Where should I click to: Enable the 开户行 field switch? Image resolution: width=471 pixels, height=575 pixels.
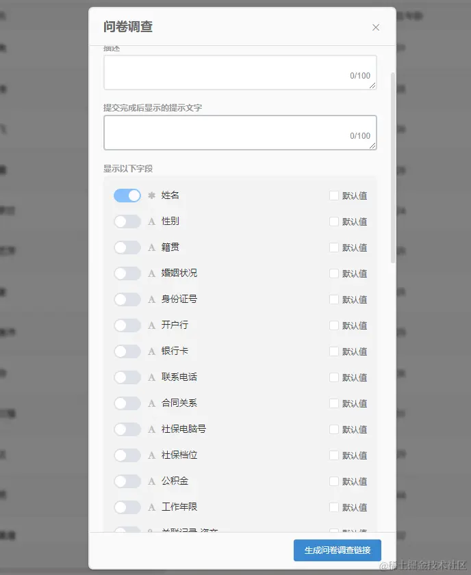pos(127,325)
